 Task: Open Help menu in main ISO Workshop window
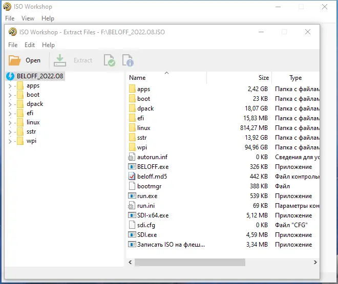pyautogui.click(x=48, y=18)
